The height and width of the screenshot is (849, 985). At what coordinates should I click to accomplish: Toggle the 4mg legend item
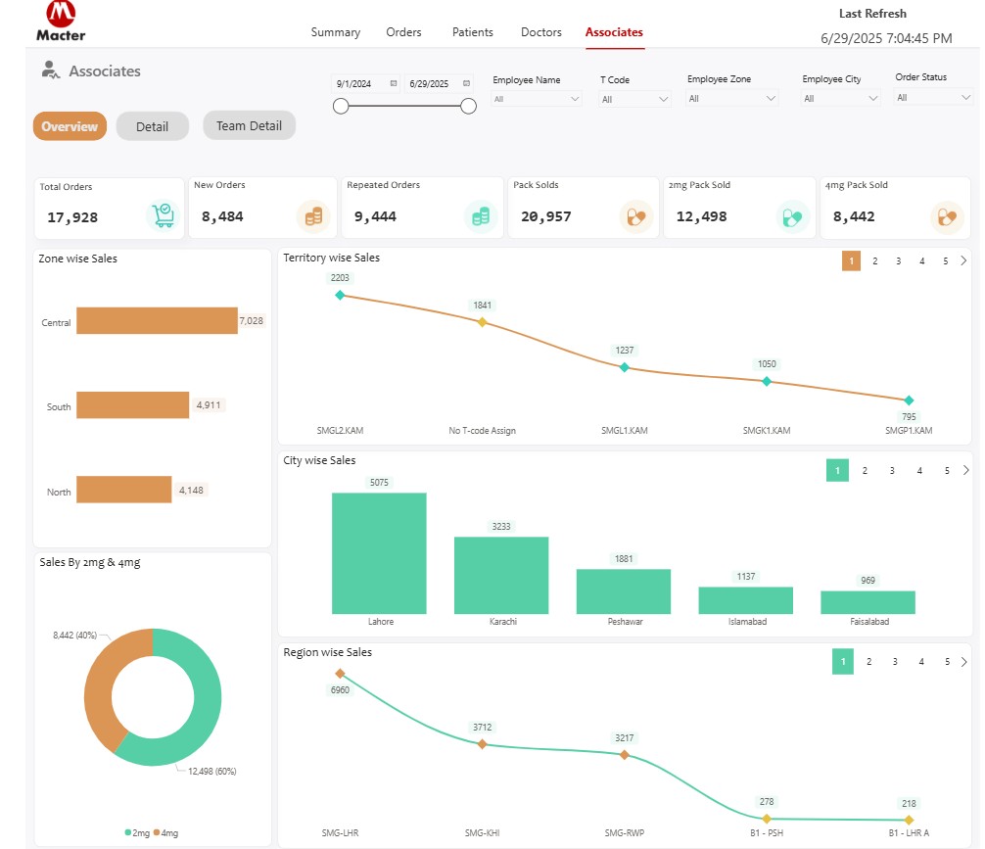tap(165, 832)
